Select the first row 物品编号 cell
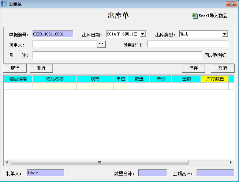239x182 pixels. pos(18,86)
